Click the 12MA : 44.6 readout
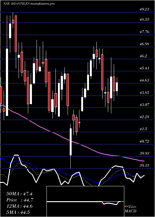This screenshot has height=217, width=155. [19, 206]
